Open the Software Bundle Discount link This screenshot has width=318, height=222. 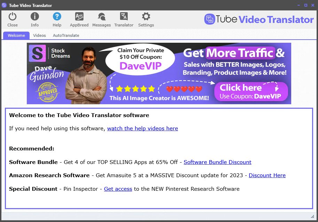coord(217,162)
